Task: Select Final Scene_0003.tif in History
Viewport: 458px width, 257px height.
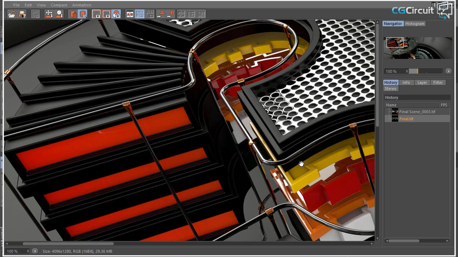Action: 417,112
